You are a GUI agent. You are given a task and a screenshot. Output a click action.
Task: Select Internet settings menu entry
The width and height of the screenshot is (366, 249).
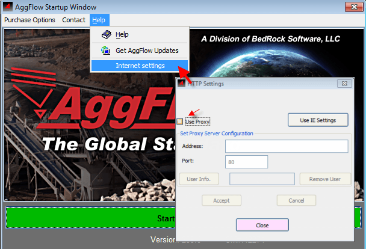click(140, 66)
